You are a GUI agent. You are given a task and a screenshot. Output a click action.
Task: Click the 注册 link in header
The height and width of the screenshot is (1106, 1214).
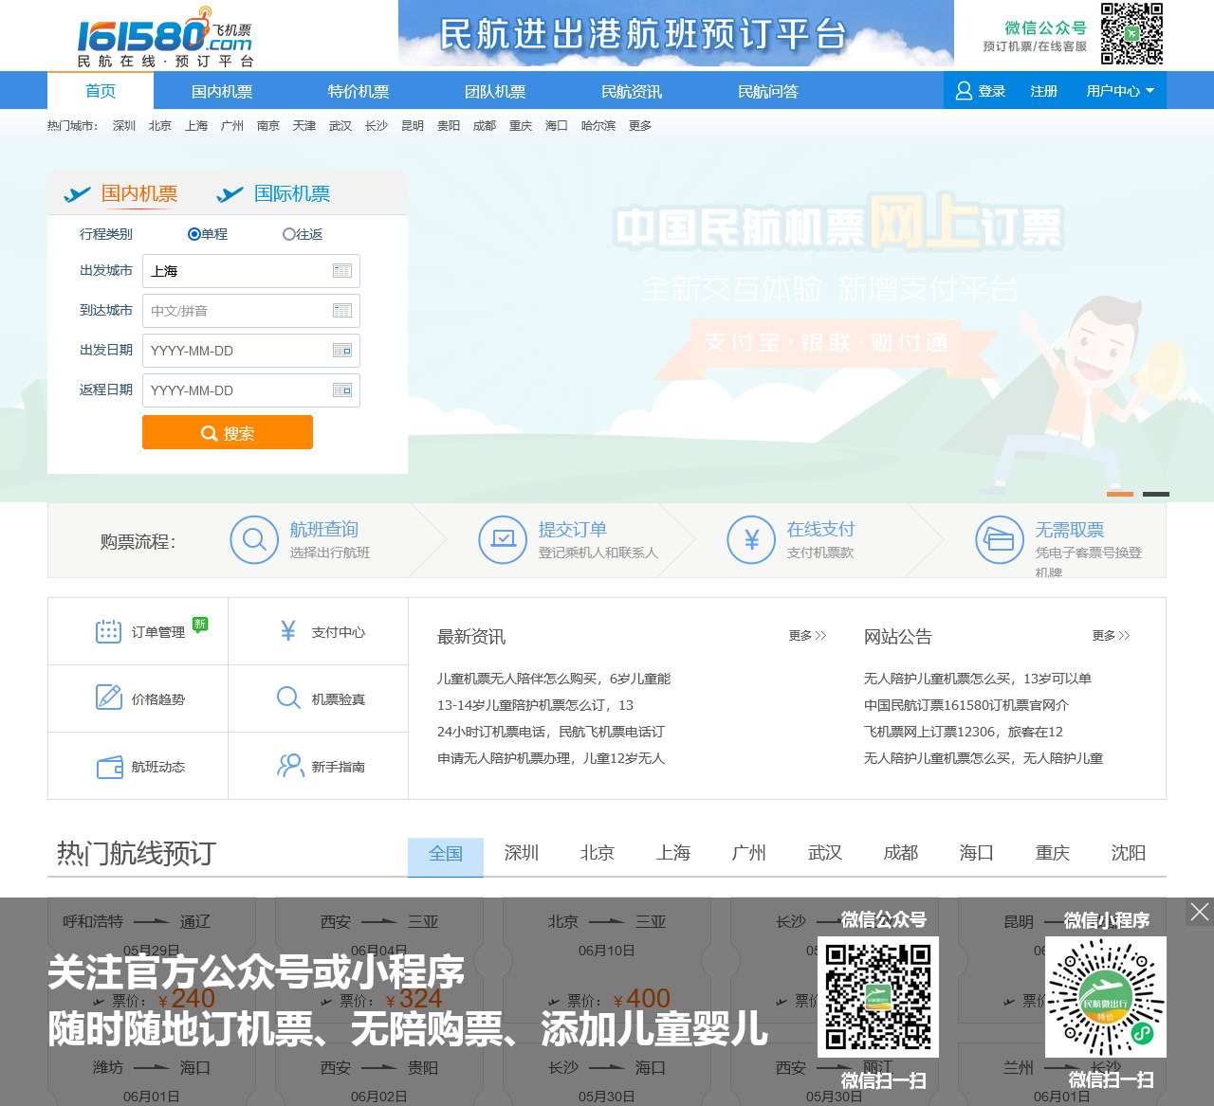point(1043,91)
